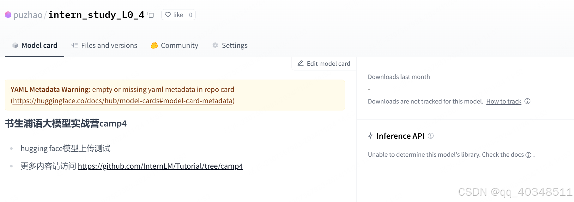Select the Model card tab
This screenshot has width=574, height=202.
(35, 46)
